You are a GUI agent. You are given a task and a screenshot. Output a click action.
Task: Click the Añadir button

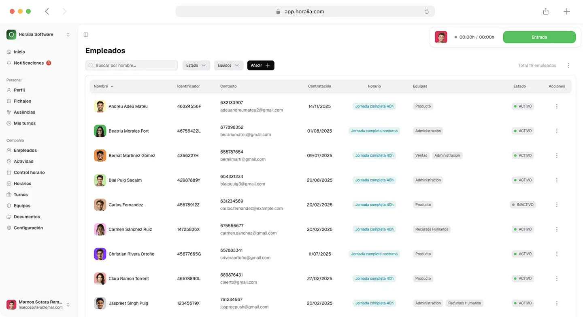coord(261,66)
